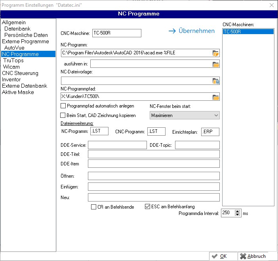Screen dimensions: 278x261
Task: Focus the DDE-Item field
Action: click(x=154, y=163)
